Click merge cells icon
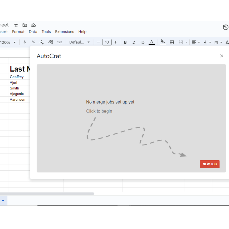 click(x=181, y=42)
